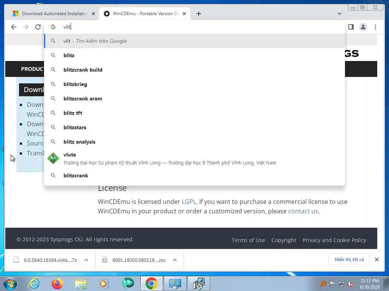
Task: Click the teal globe taskbar icon
Action: click(128, 283)
